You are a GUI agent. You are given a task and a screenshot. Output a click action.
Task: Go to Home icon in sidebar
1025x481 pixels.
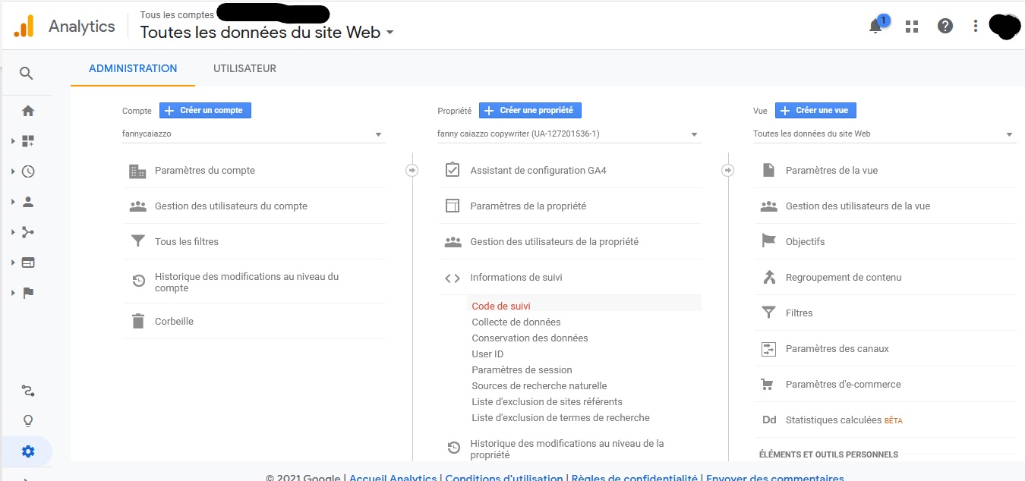28,111
